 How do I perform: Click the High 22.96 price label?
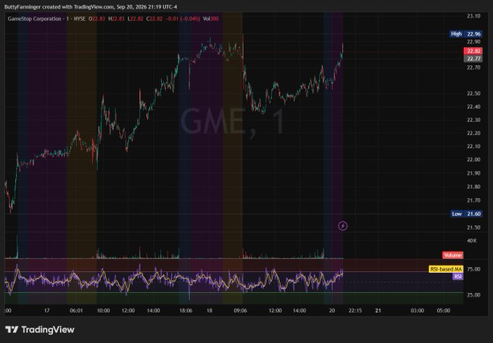[465, 34]
